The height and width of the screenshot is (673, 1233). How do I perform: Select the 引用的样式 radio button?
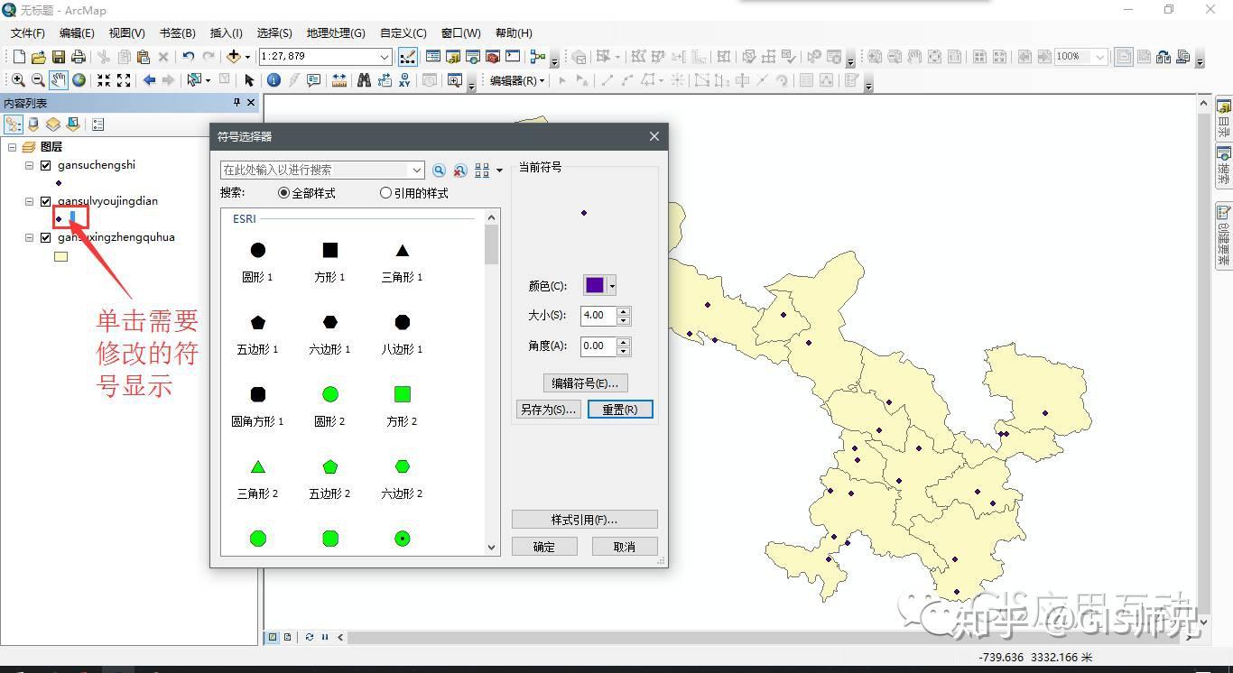(385, 192)
